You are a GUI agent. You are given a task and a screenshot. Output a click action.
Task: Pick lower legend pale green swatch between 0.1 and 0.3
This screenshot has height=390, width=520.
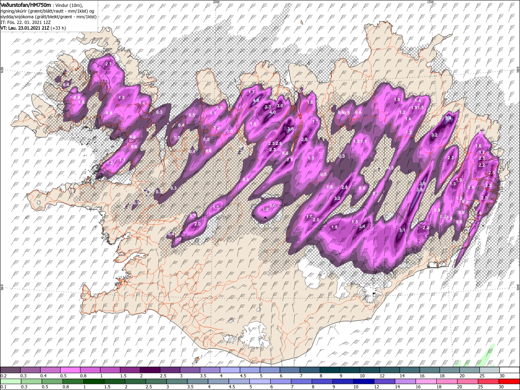point(11,381)
